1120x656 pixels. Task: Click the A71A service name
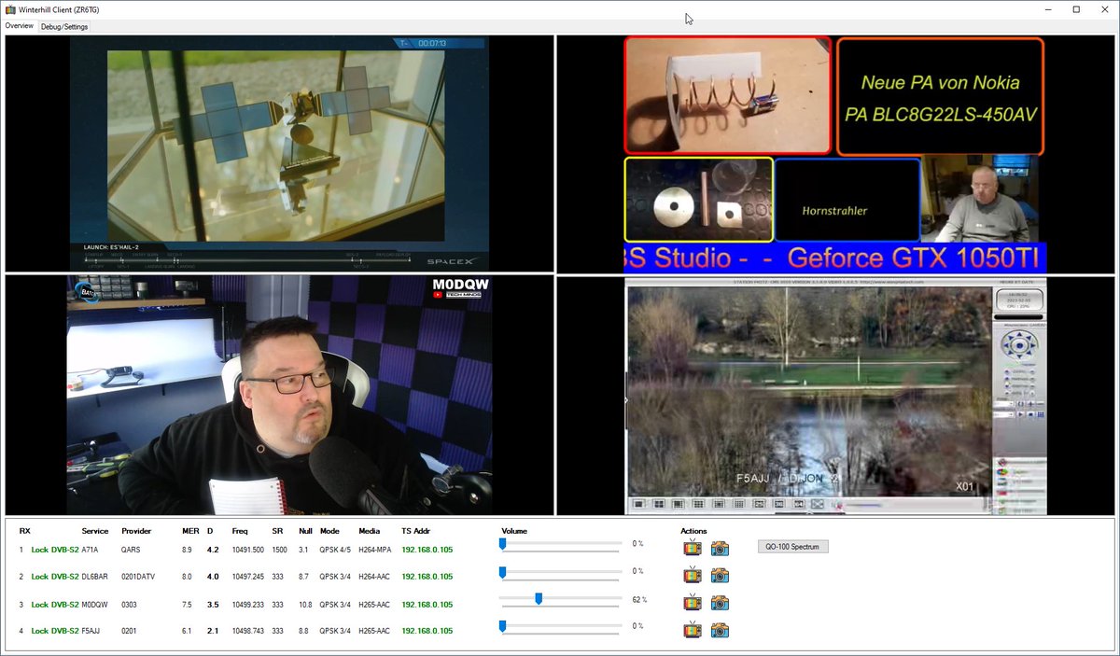click(90, 550)
